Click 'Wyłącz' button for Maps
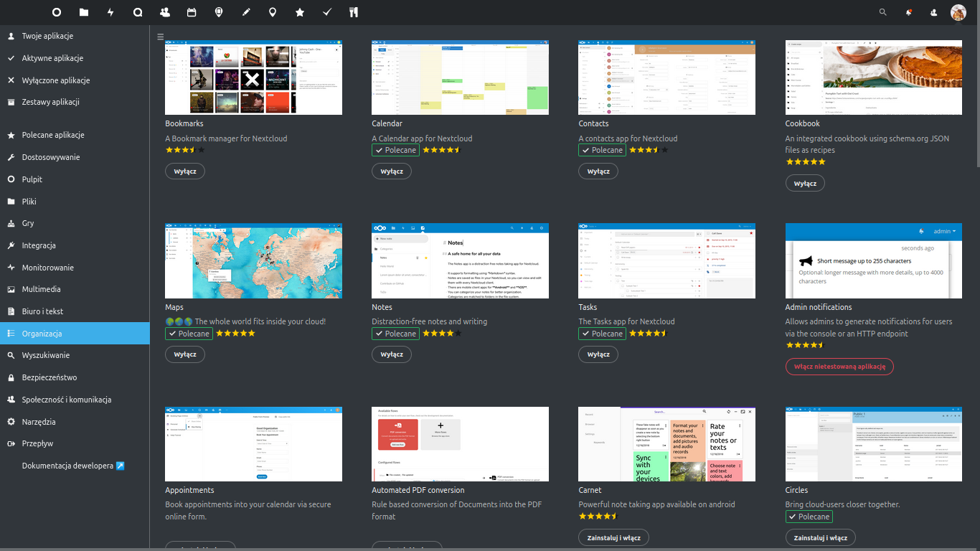This screenshot has width=980, height=551. click(x=185, y=354)
